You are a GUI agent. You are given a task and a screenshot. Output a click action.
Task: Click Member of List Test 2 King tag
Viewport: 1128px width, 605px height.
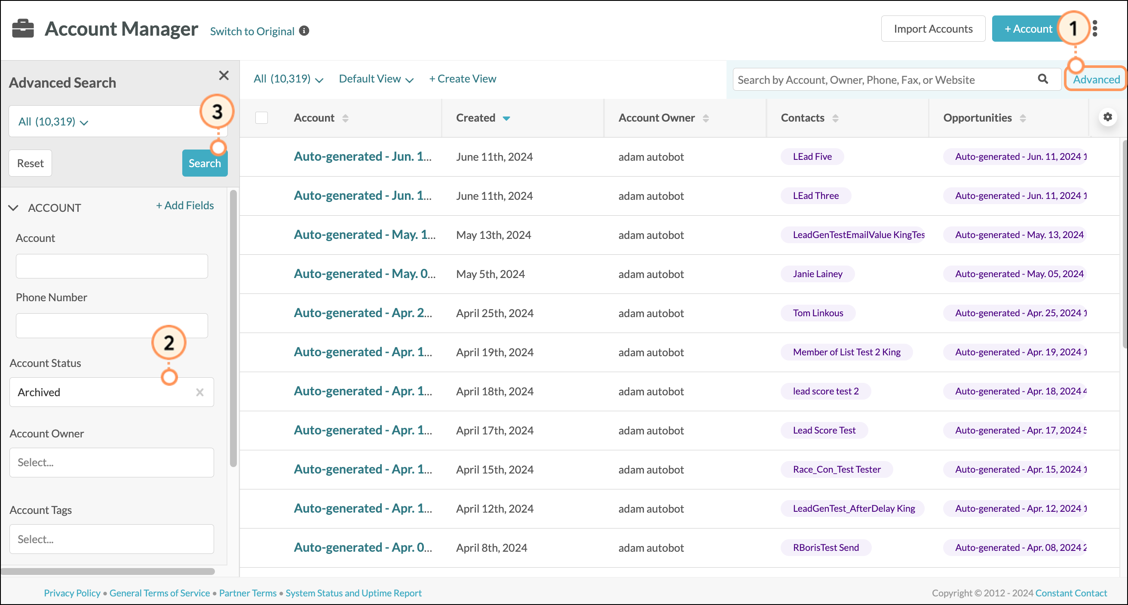[x=846, y=352]
